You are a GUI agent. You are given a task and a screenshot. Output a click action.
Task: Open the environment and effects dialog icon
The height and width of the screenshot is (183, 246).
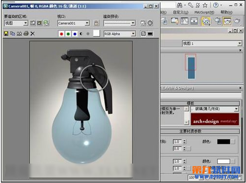click(x=150, y=23)
